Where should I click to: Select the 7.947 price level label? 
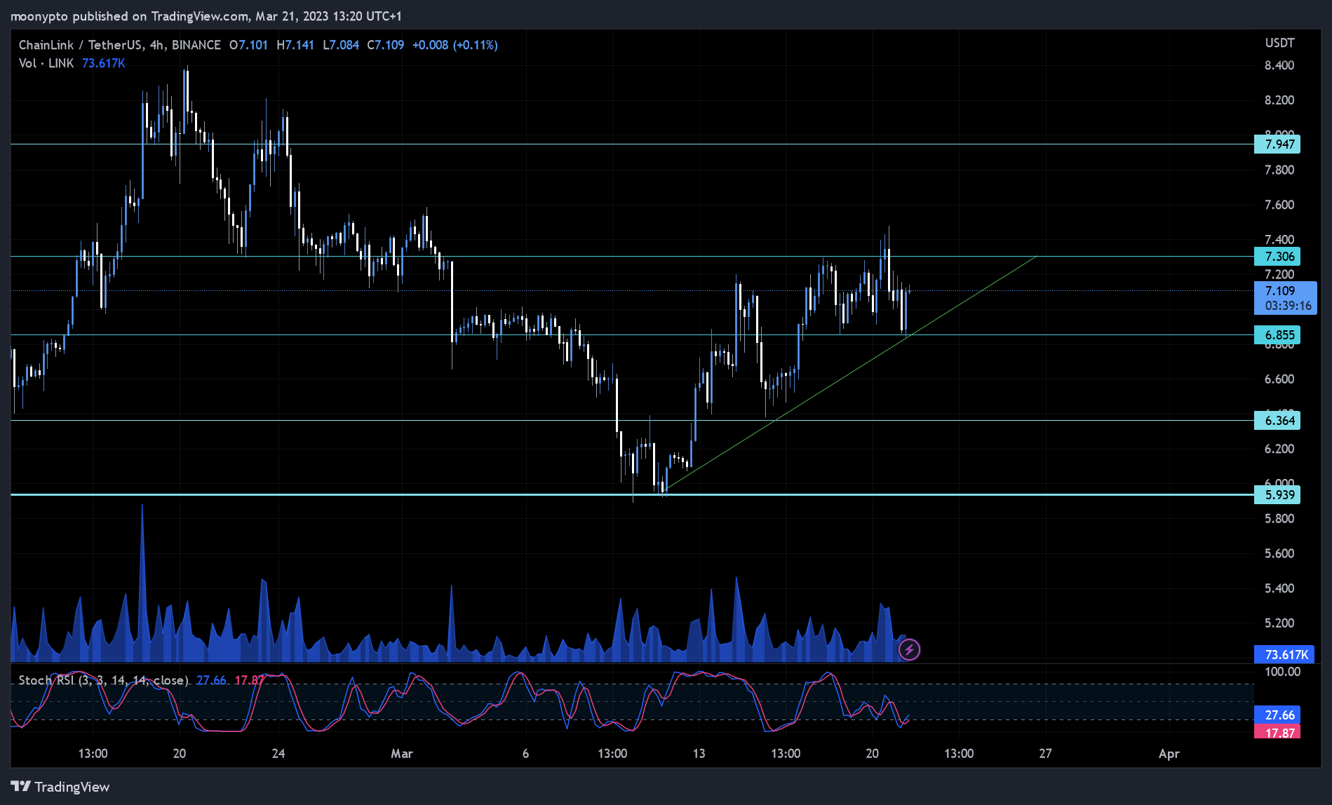(x=1277, y=144)
